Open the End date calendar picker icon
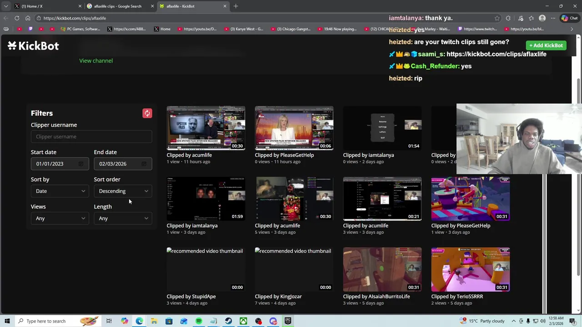 pyautogui.click(x=144, y=164)
